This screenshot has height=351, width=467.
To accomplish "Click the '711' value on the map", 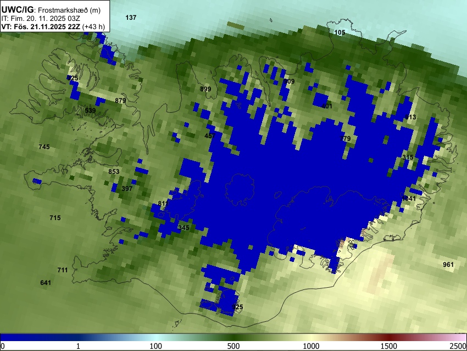I will click(x=63, y=270).
